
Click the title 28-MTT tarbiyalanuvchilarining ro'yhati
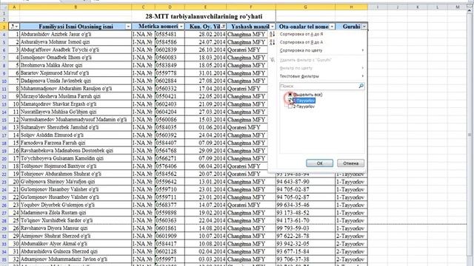[204, 16]
